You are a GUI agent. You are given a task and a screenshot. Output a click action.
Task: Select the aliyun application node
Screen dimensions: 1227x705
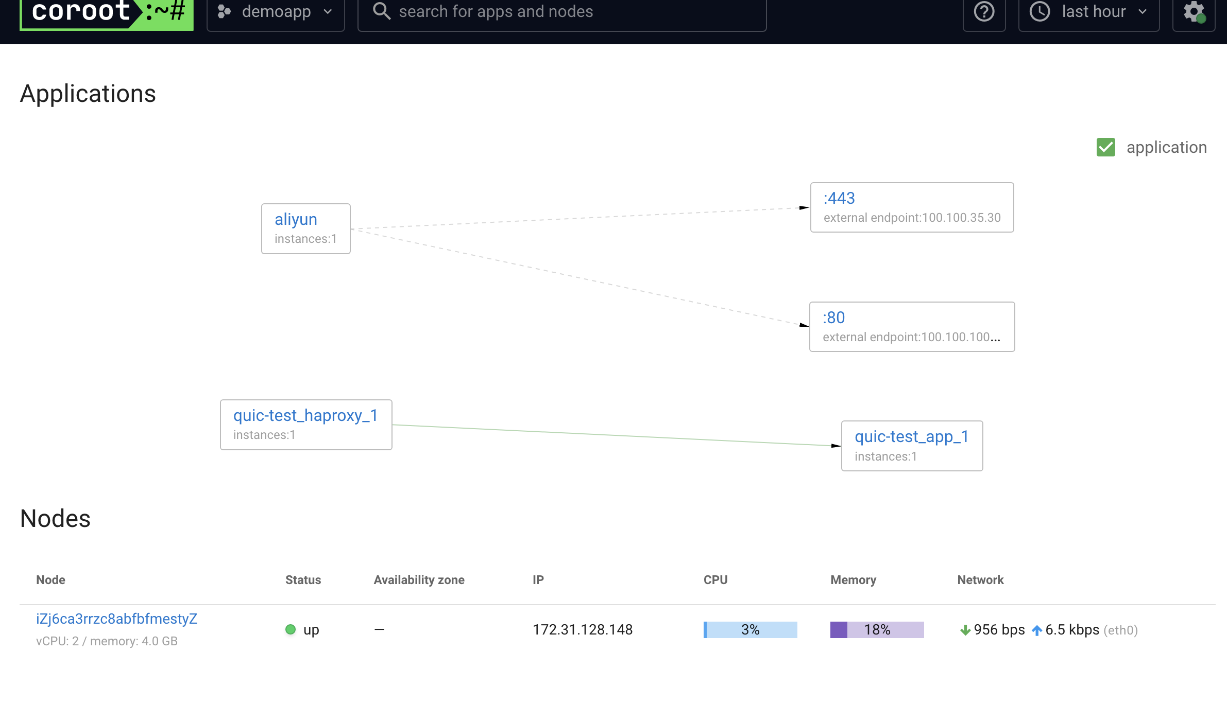click(x=306, y=228)
